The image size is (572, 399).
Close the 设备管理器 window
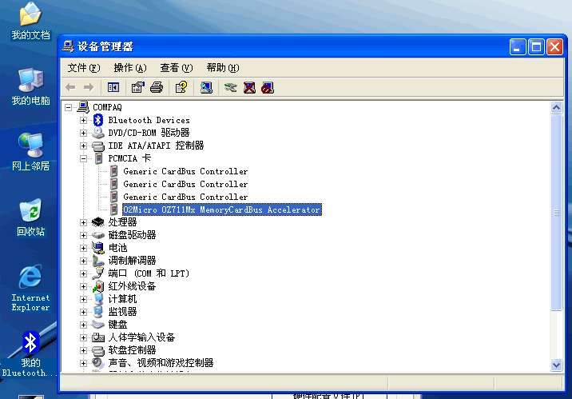click(x=555, y=46)
